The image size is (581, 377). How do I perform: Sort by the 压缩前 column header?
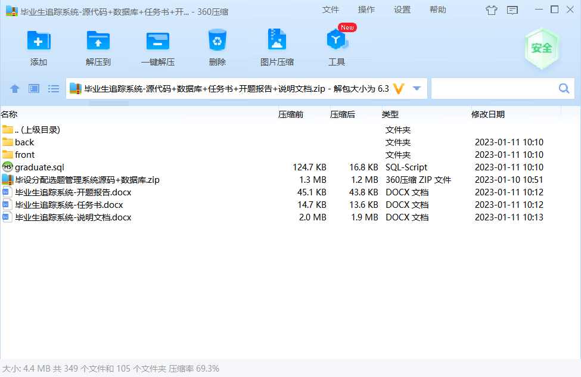point(291,114)
